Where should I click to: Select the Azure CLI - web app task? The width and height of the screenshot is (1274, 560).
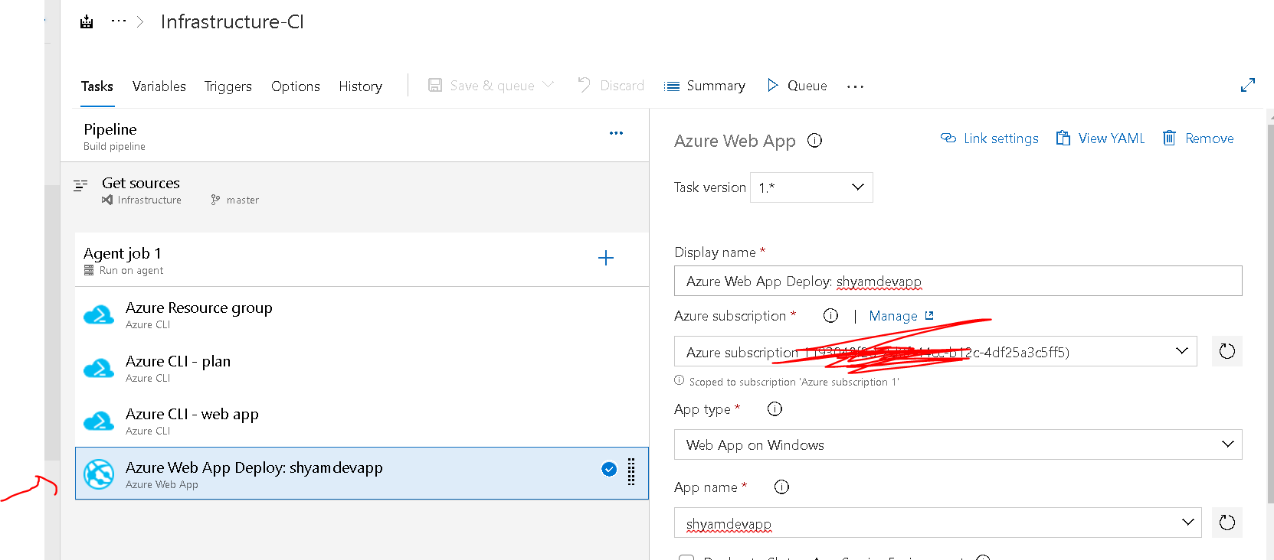pos(362,421)
